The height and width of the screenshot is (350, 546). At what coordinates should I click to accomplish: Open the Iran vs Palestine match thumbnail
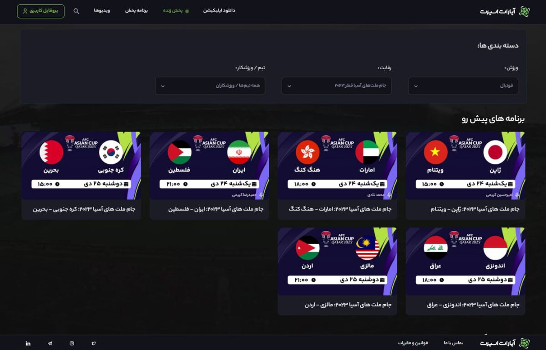click(x=209, y=166)
